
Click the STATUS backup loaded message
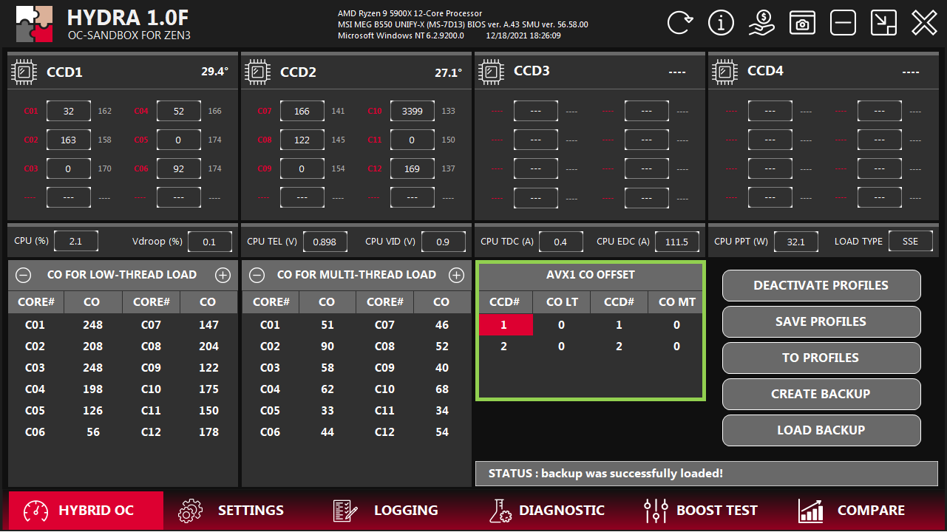coord(706,473)
